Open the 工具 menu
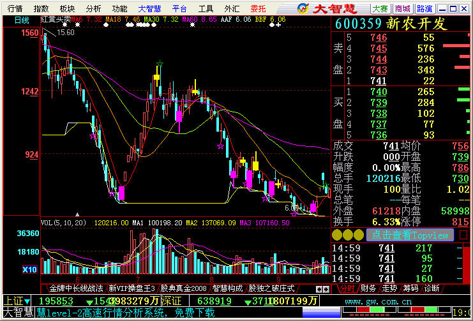The height and width of the screenshot is (321, 473). pyautogui.click(x=206, y=9)
